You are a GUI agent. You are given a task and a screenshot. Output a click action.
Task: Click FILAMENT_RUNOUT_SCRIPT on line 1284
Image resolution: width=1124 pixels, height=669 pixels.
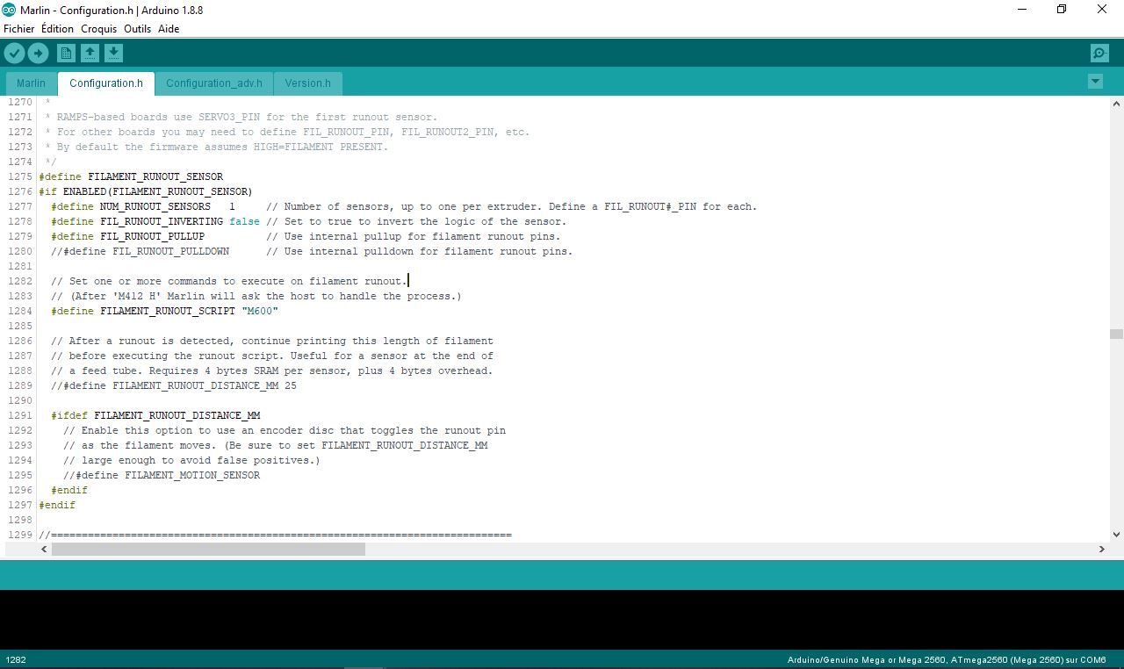tap(168, 311)
